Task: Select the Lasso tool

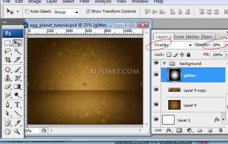Action: (x=7, y=51)
